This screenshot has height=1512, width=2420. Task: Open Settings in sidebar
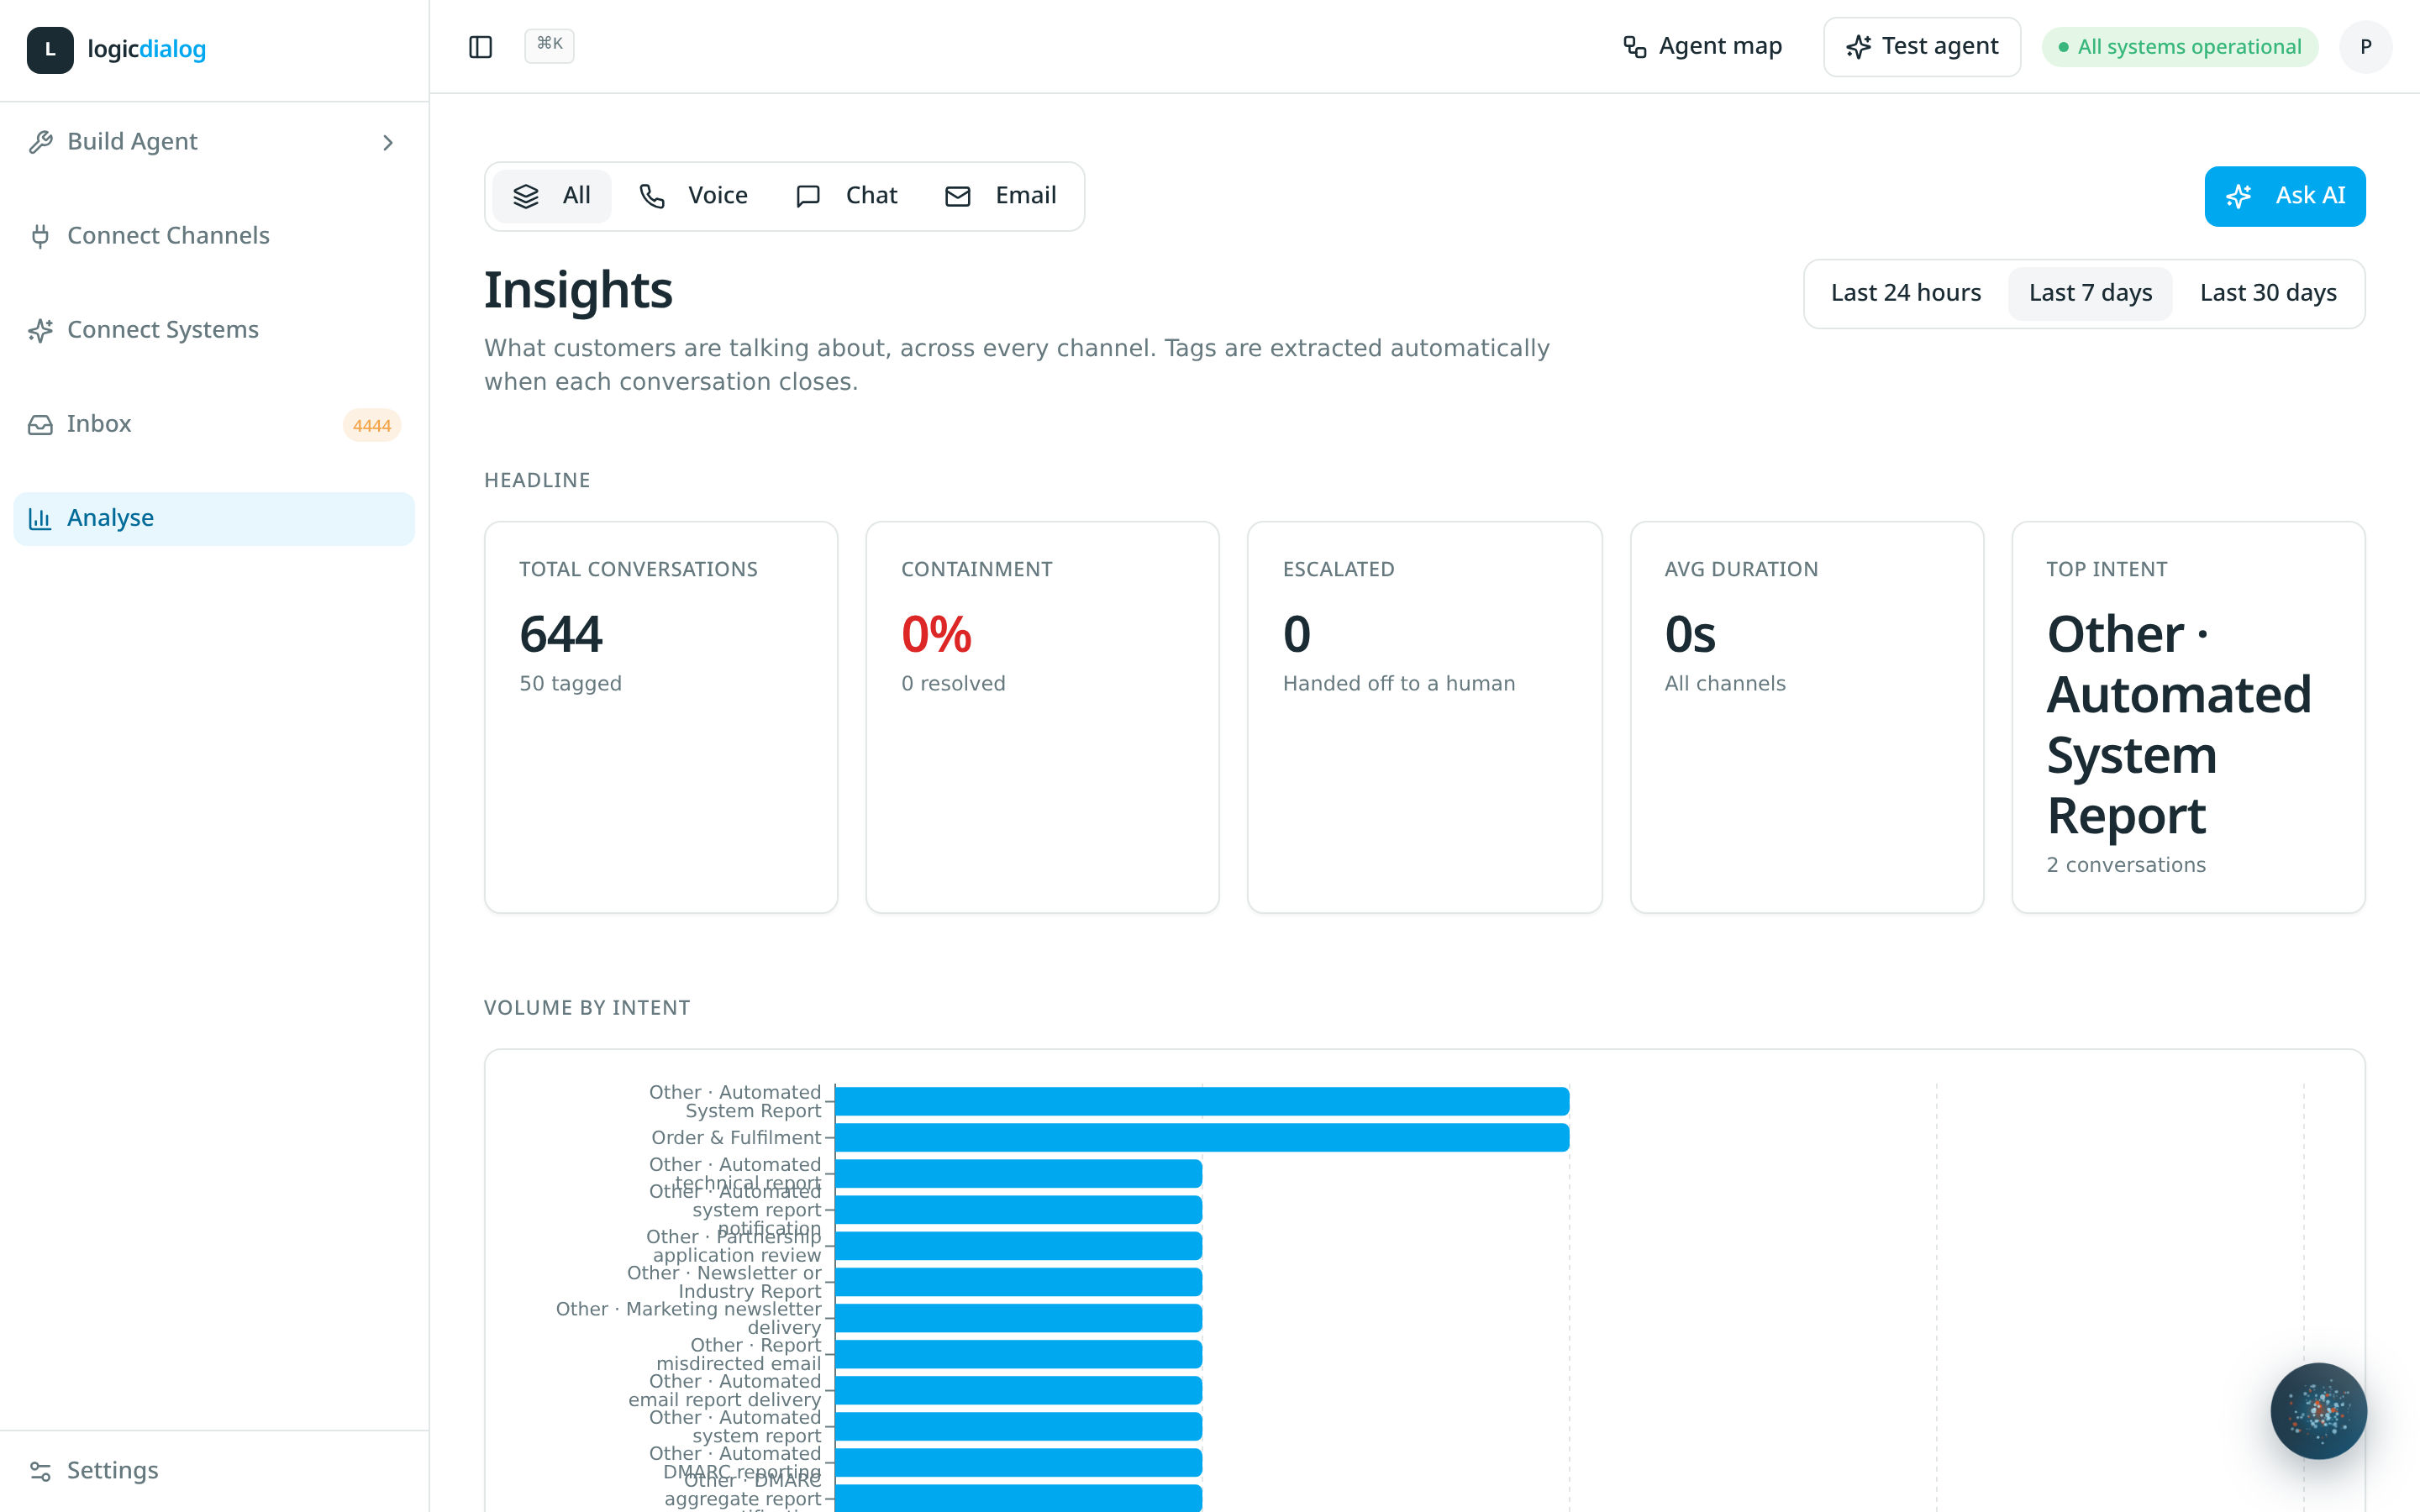click(x=214, y=1471)
